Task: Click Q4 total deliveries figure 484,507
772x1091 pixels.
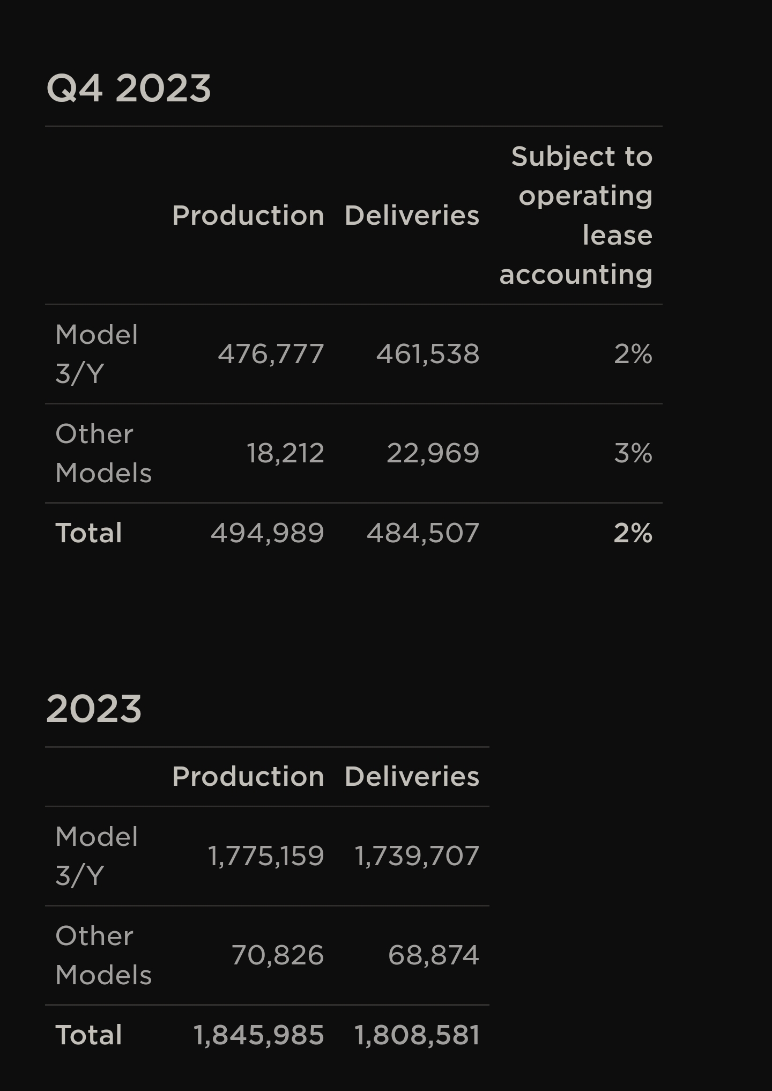Action: tap(423, 533)
